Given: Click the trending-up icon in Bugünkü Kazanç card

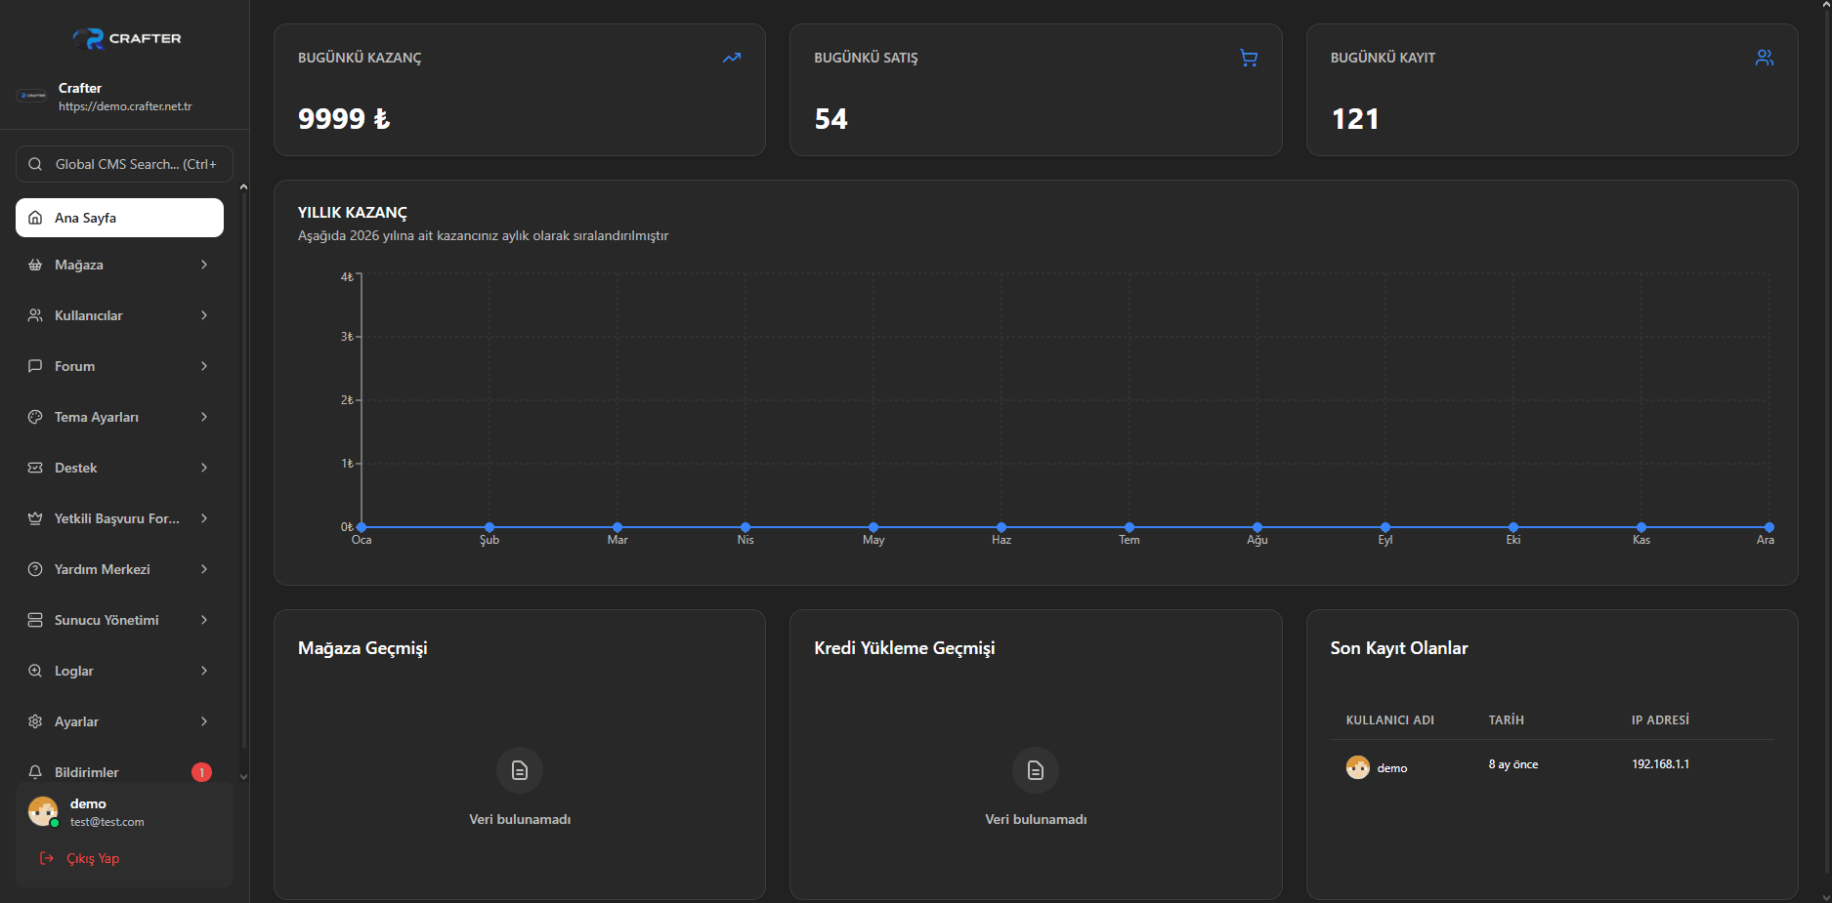Looking at the screenshot, I should [731, 58].
